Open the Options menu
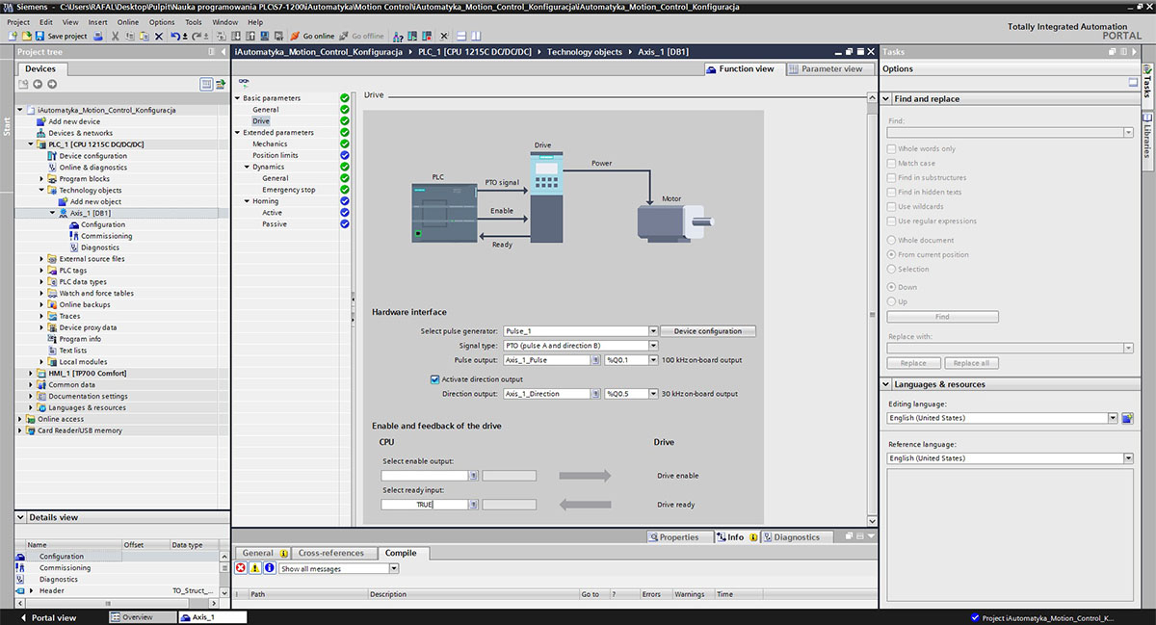1156x625 pixels. pos(162,22)
